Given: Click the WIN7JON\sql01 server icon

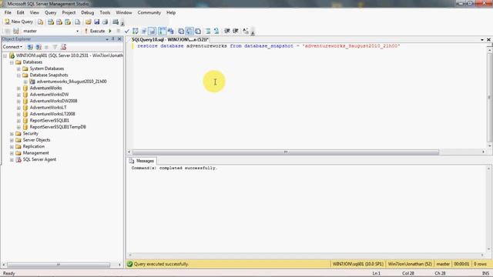Looking at the screenshot, I should coord(12,55).
